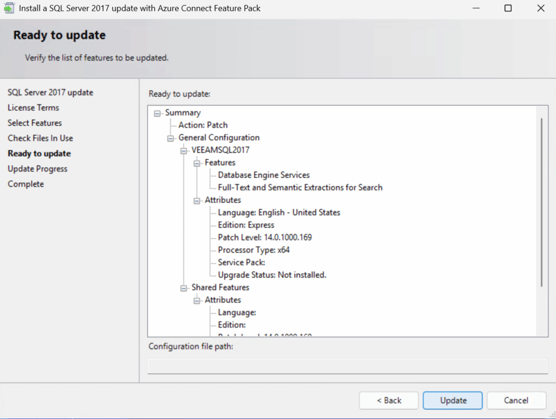The height and width of the screenshot is (419, 556).
Task: Click the vertical scrollbar of the summary tree
Action: (542, 202)
